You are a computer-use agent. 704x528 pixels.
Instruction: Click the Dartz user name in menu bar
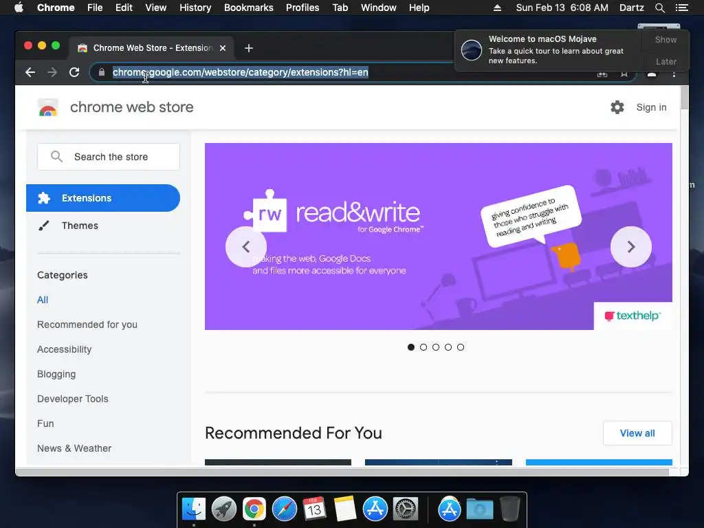point(631,8)
